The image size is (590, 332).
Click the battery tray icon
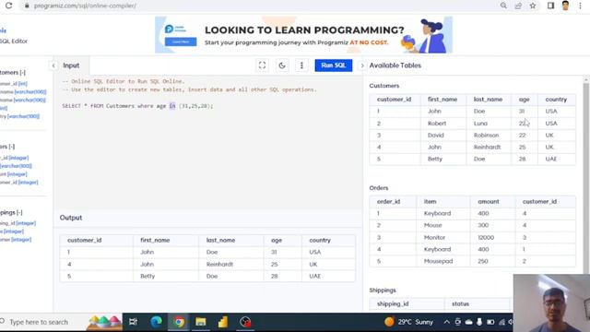[490, 322]
